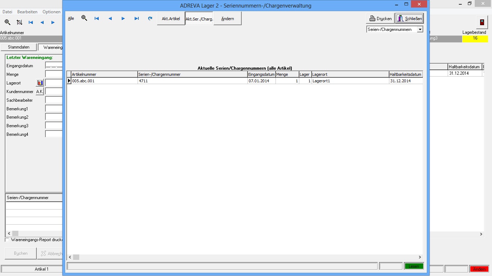Click left scroll arrow of main window serial list
Image resolution: width=492 pixels, height=276 pixels.
tap(9, 234)
